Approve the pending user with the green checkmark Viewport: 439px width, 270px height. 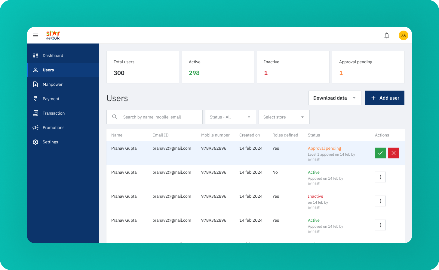[380, 153]
